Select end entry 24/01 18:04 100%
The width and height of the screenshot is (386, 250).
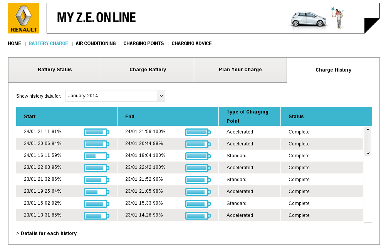145,155
